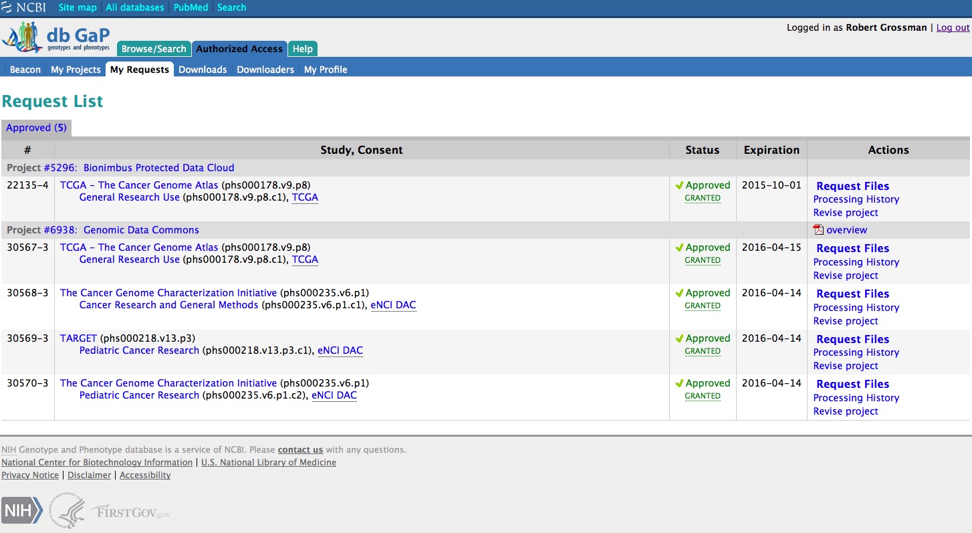Click the NCBI logo in header

click(24, 7)
